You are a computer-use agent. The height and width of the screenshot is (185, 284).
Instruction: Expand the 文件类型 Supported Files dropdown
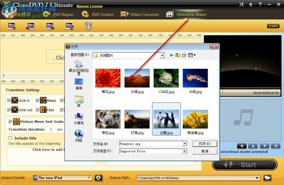coord(184,151)
